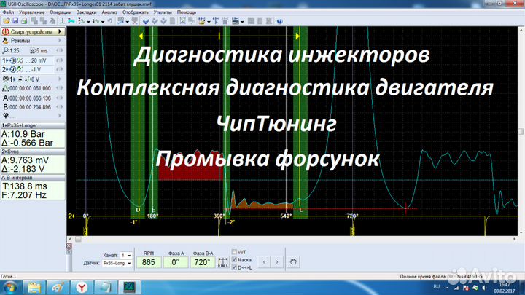Click the RPM value field 865
Screen dimensions: 525x295
(x=148, y=262)
